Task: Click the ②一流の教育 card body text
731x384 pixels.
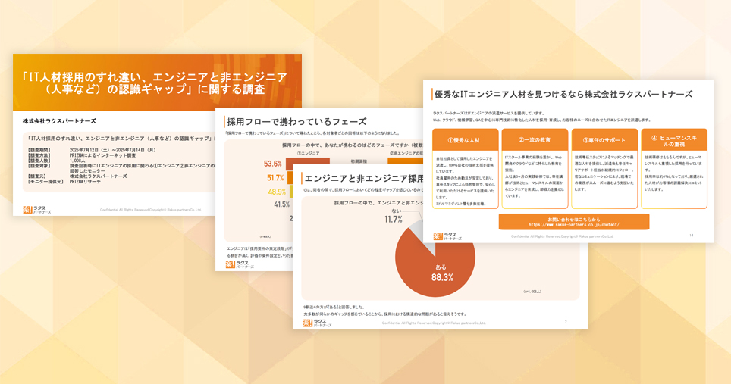Action: click(x=535, y=177)
